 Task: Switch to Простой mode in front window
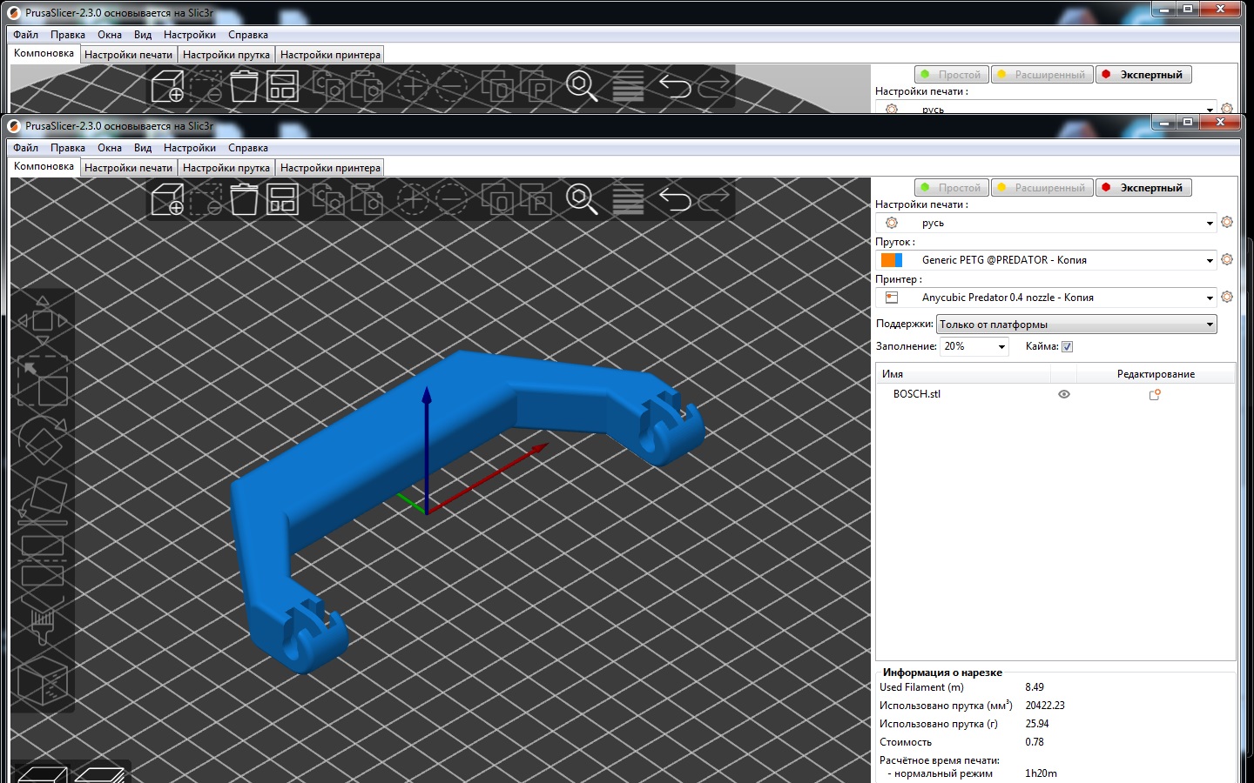coord(950,188)
